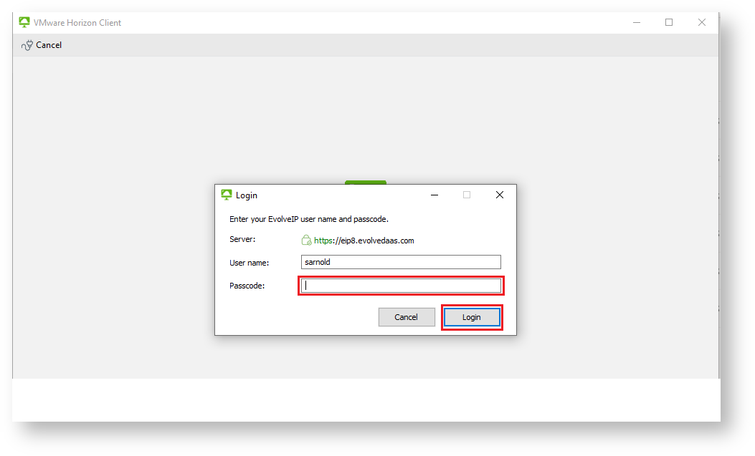Screen dimensions: 755x456
Task: Minimize the VMware Horizon Client main window
Action: pos(636,22)
